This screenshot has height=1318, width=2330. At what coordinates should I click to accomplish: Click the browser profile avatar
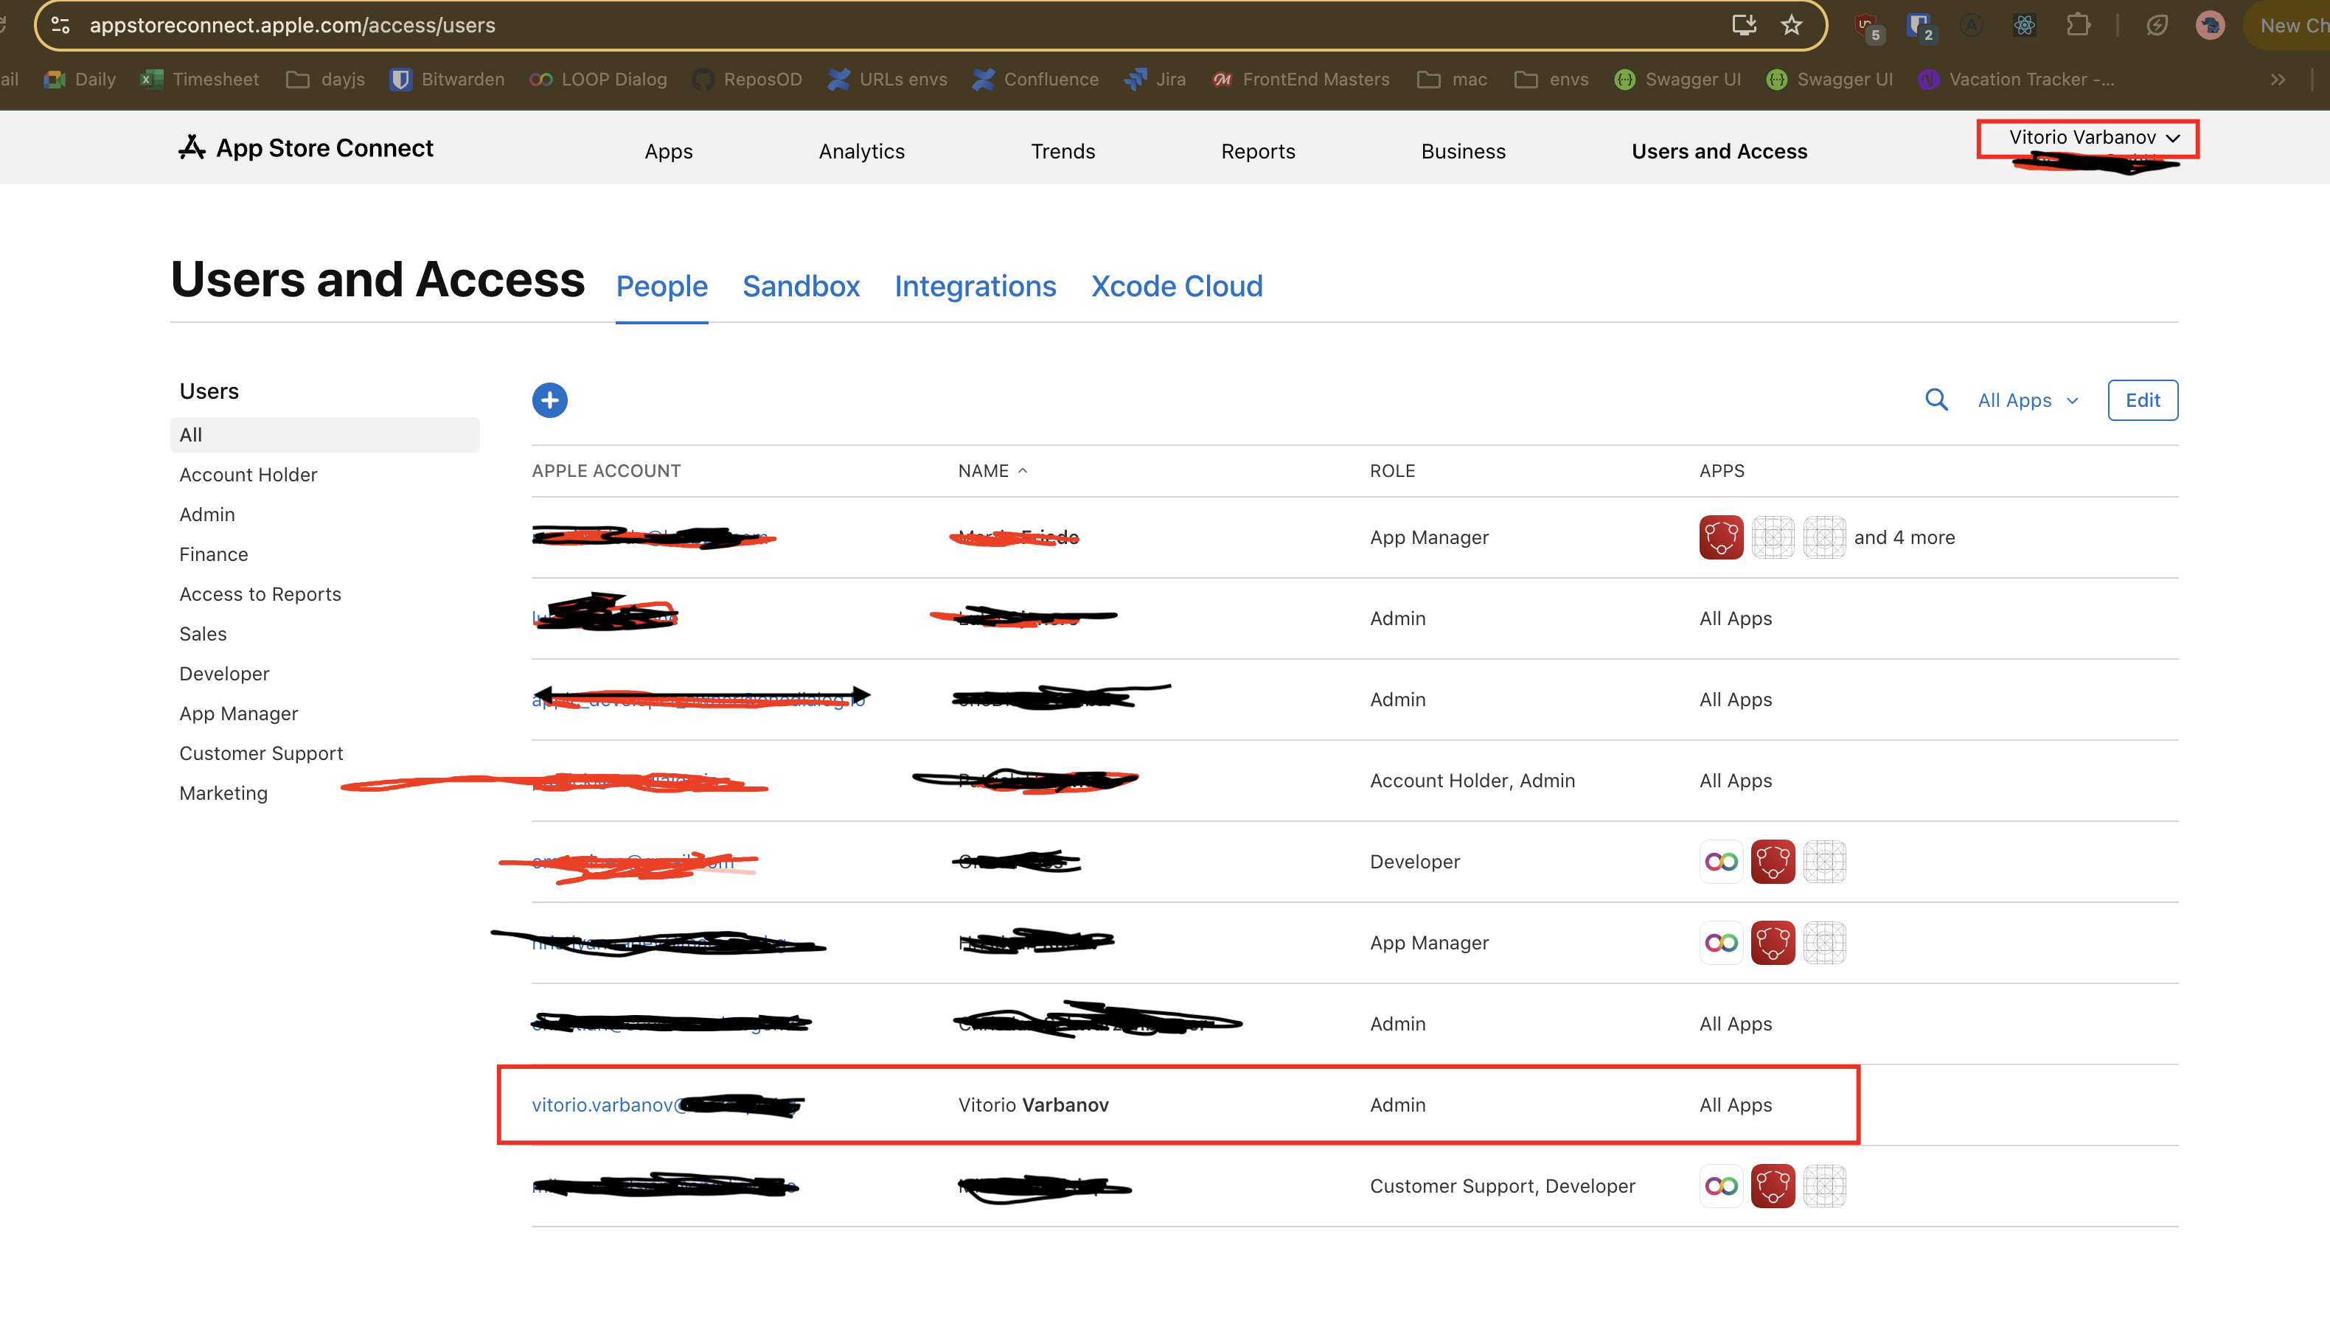point(2210,25)
